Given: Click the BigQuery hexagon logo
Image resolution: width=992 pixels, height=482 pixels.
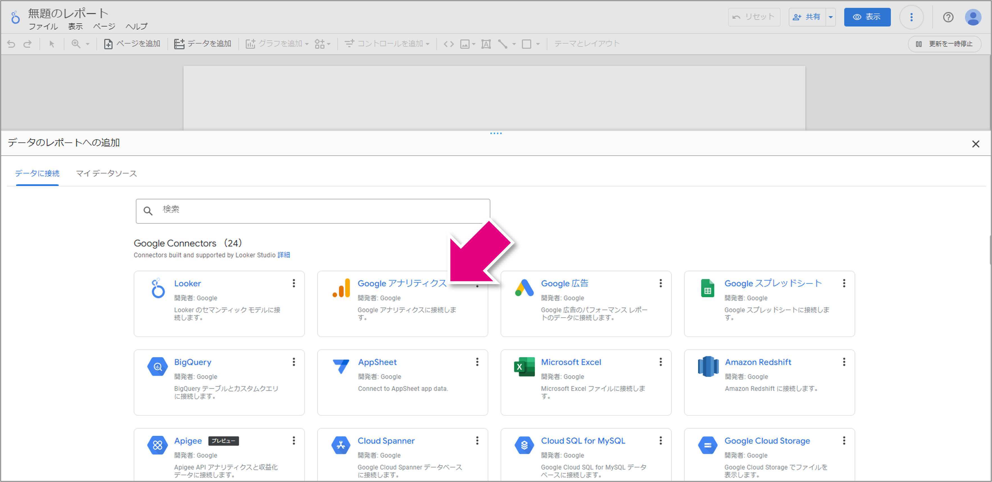Looking at the screenshot, I should pyautogui.click(x=157, y=367).
